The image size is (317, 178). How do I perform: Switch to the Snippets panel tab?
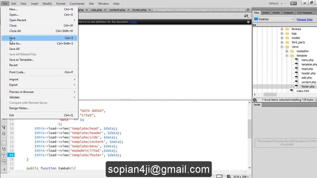288,13
